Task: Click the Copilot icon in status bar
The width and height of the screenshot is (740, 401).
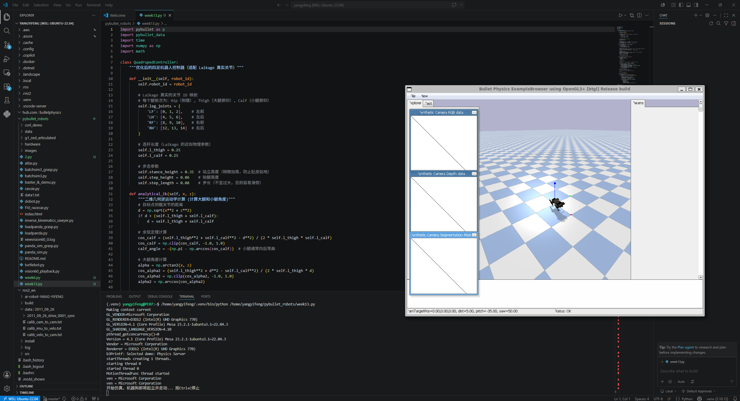Action: (700, 399)
